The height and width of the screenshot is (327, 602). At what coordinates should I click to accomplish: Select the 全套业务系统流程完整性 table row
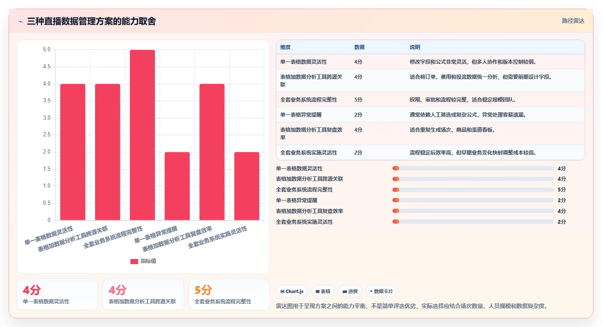(430, 100)
